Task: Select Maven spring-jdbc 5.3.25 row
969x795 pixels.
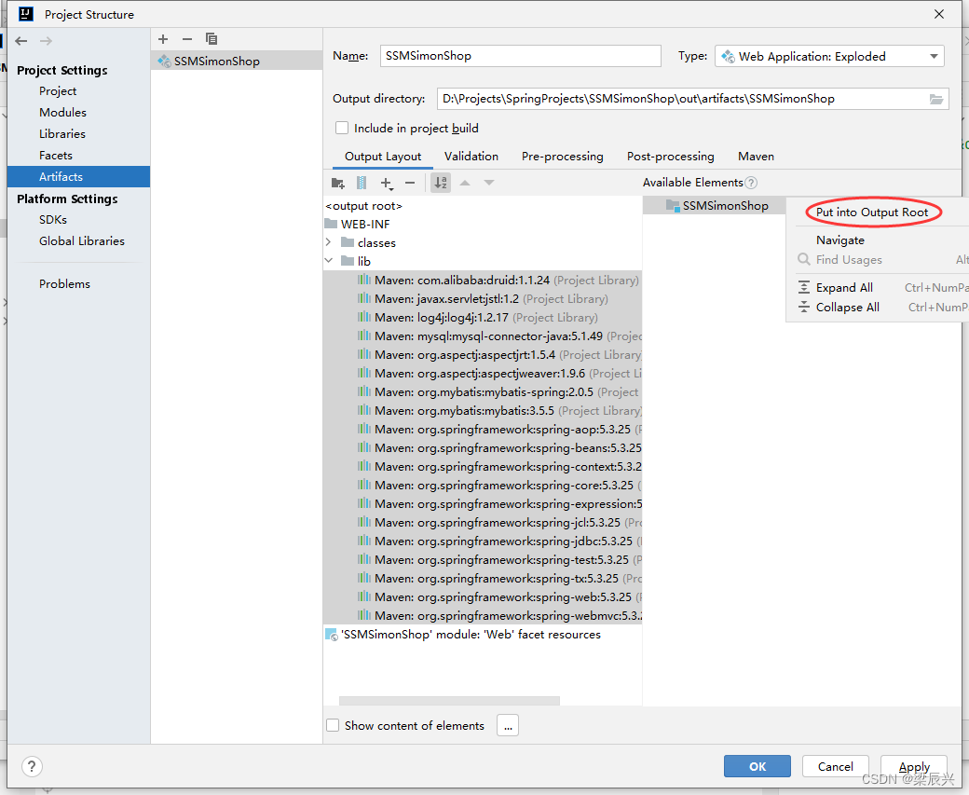Action: 483,541
